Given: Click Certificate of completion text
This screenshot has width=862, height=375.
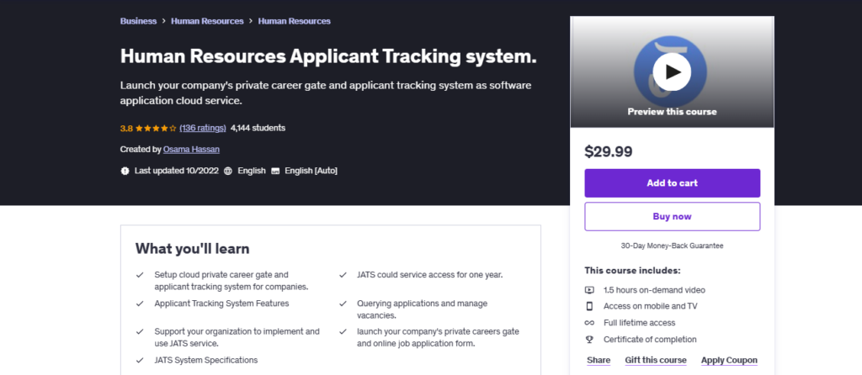Looking at the screenshot, I should pos(650,340).
